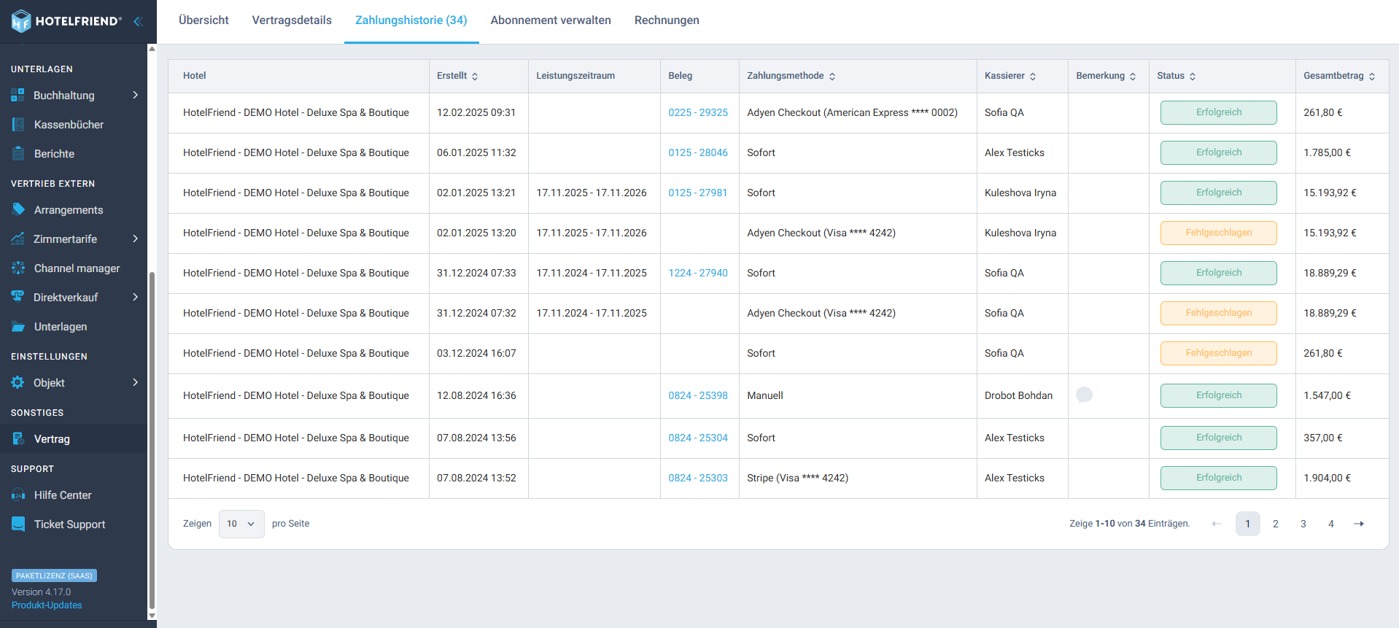Screen dimensions: 1399x628
Task: Click the Unterlagen folder icon
Action: [18, 327]
